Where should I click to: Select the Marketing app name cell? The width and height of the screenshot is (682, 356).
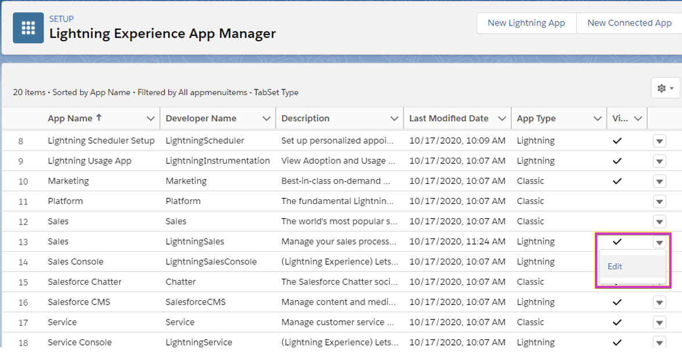click(68, 181)
